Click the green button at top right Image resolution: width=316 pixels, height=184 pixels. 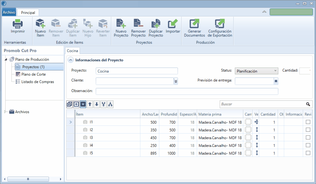point(291,12)
